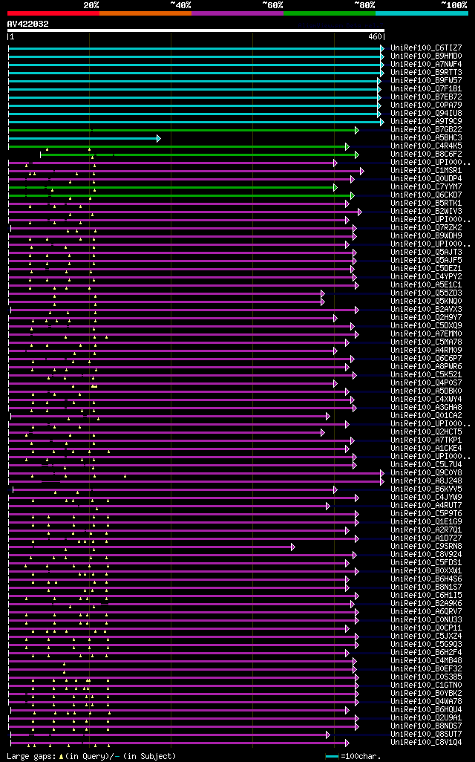Click arrowhead ending the UniRef100_Q8SUT7 alignment
The height and width of the screenshot is (762, 475).
point(328,735)
